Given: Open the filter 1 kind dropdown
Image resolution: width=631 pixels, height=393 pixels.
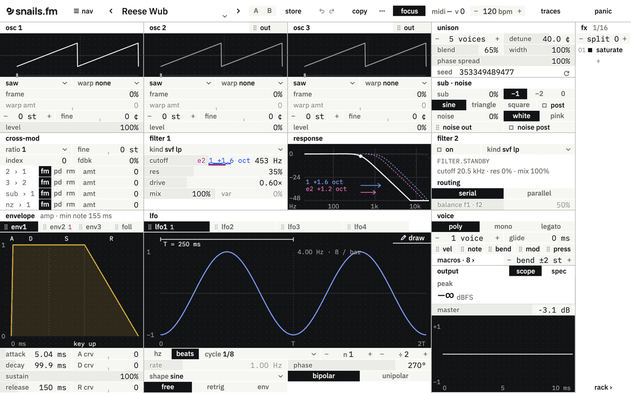Looking at the screenshot, I should pyautogui.click(x=216, y=149).
